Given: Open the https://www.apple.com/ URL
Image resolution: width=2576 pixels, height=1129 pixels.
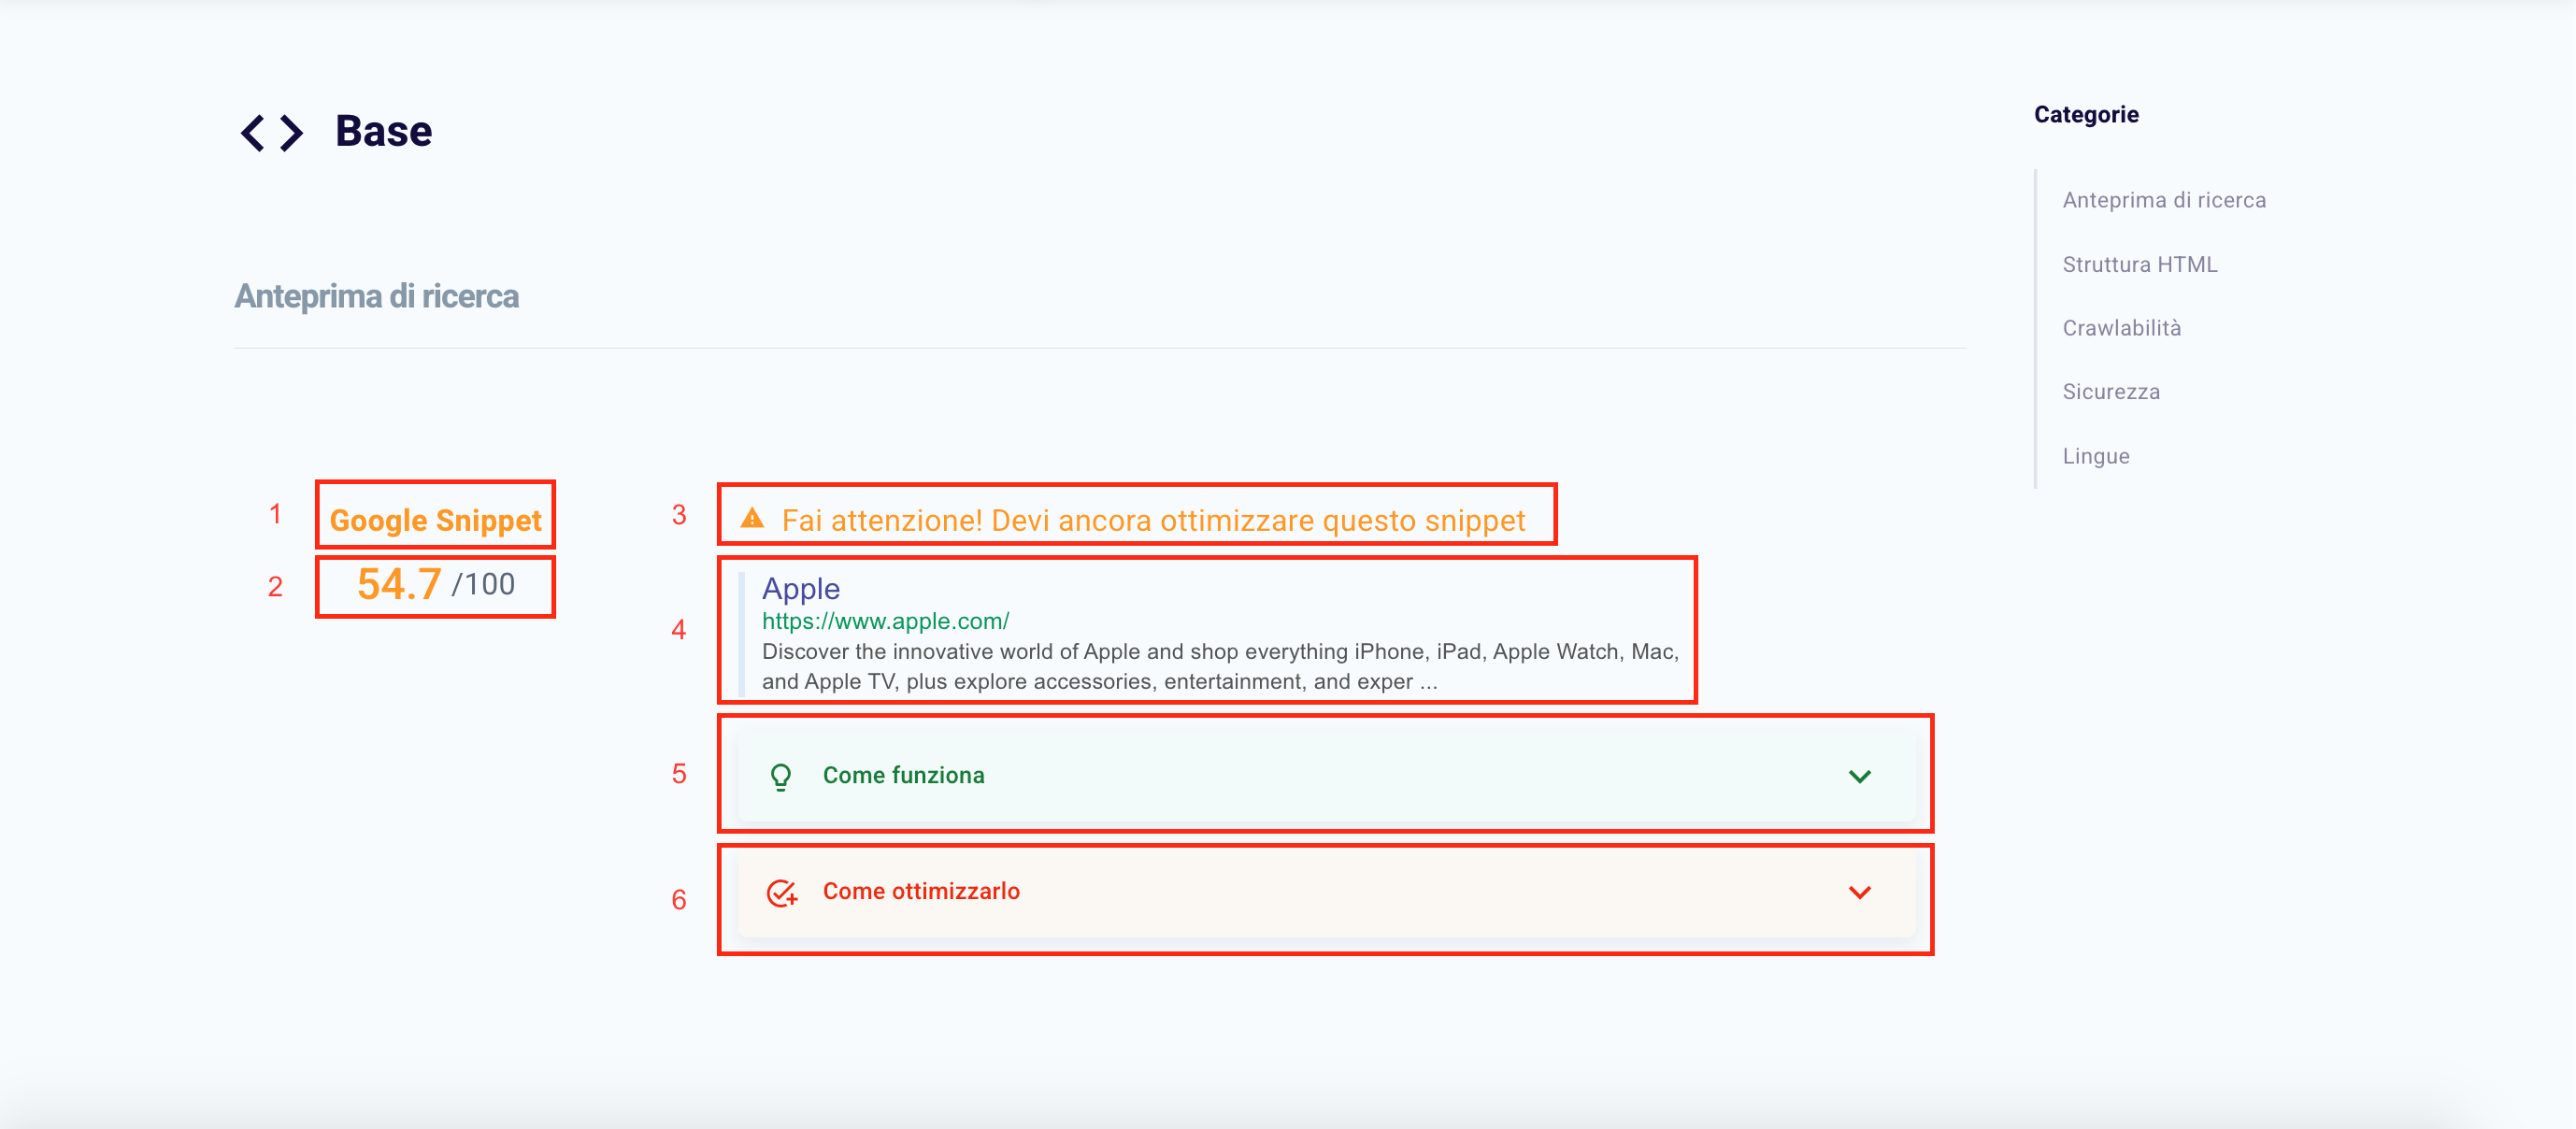Looking at the screenshot, I should pos(885,621).
